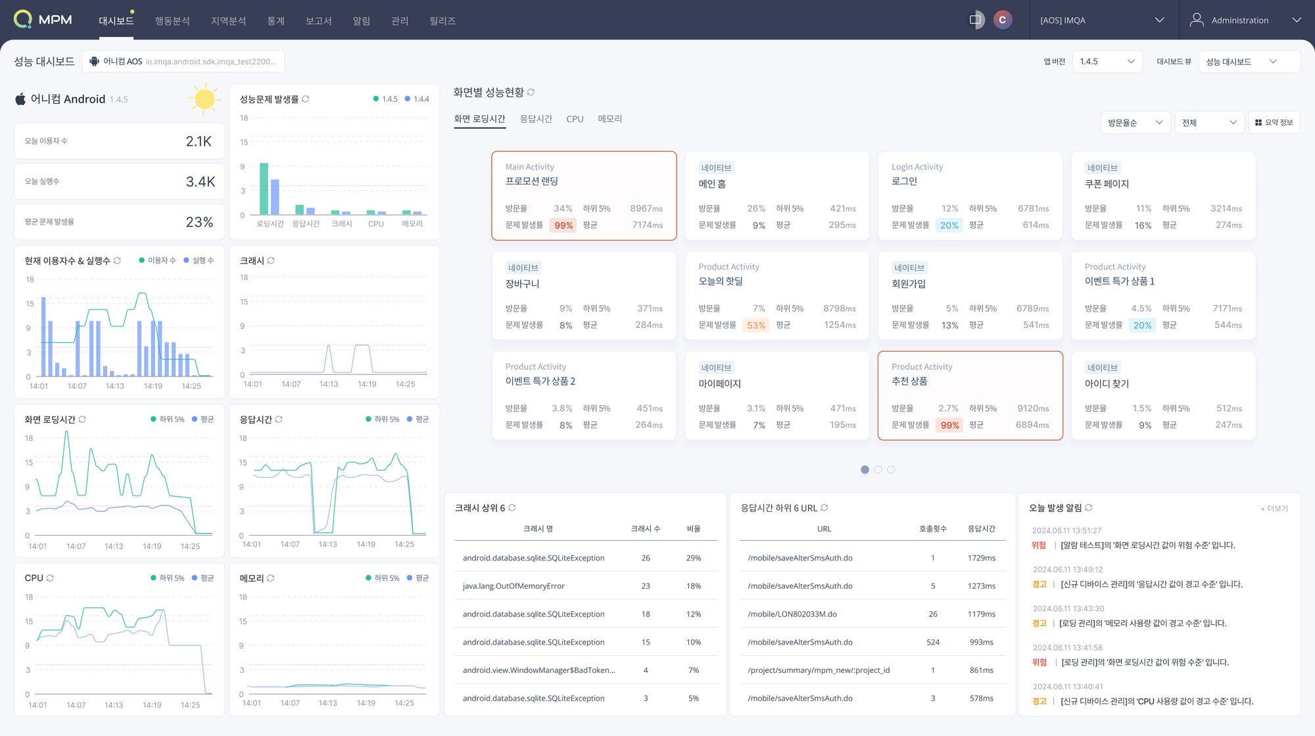1315x736 pixels.
Task: Expand the Administration account menu
Action: tap(1297, 20)
